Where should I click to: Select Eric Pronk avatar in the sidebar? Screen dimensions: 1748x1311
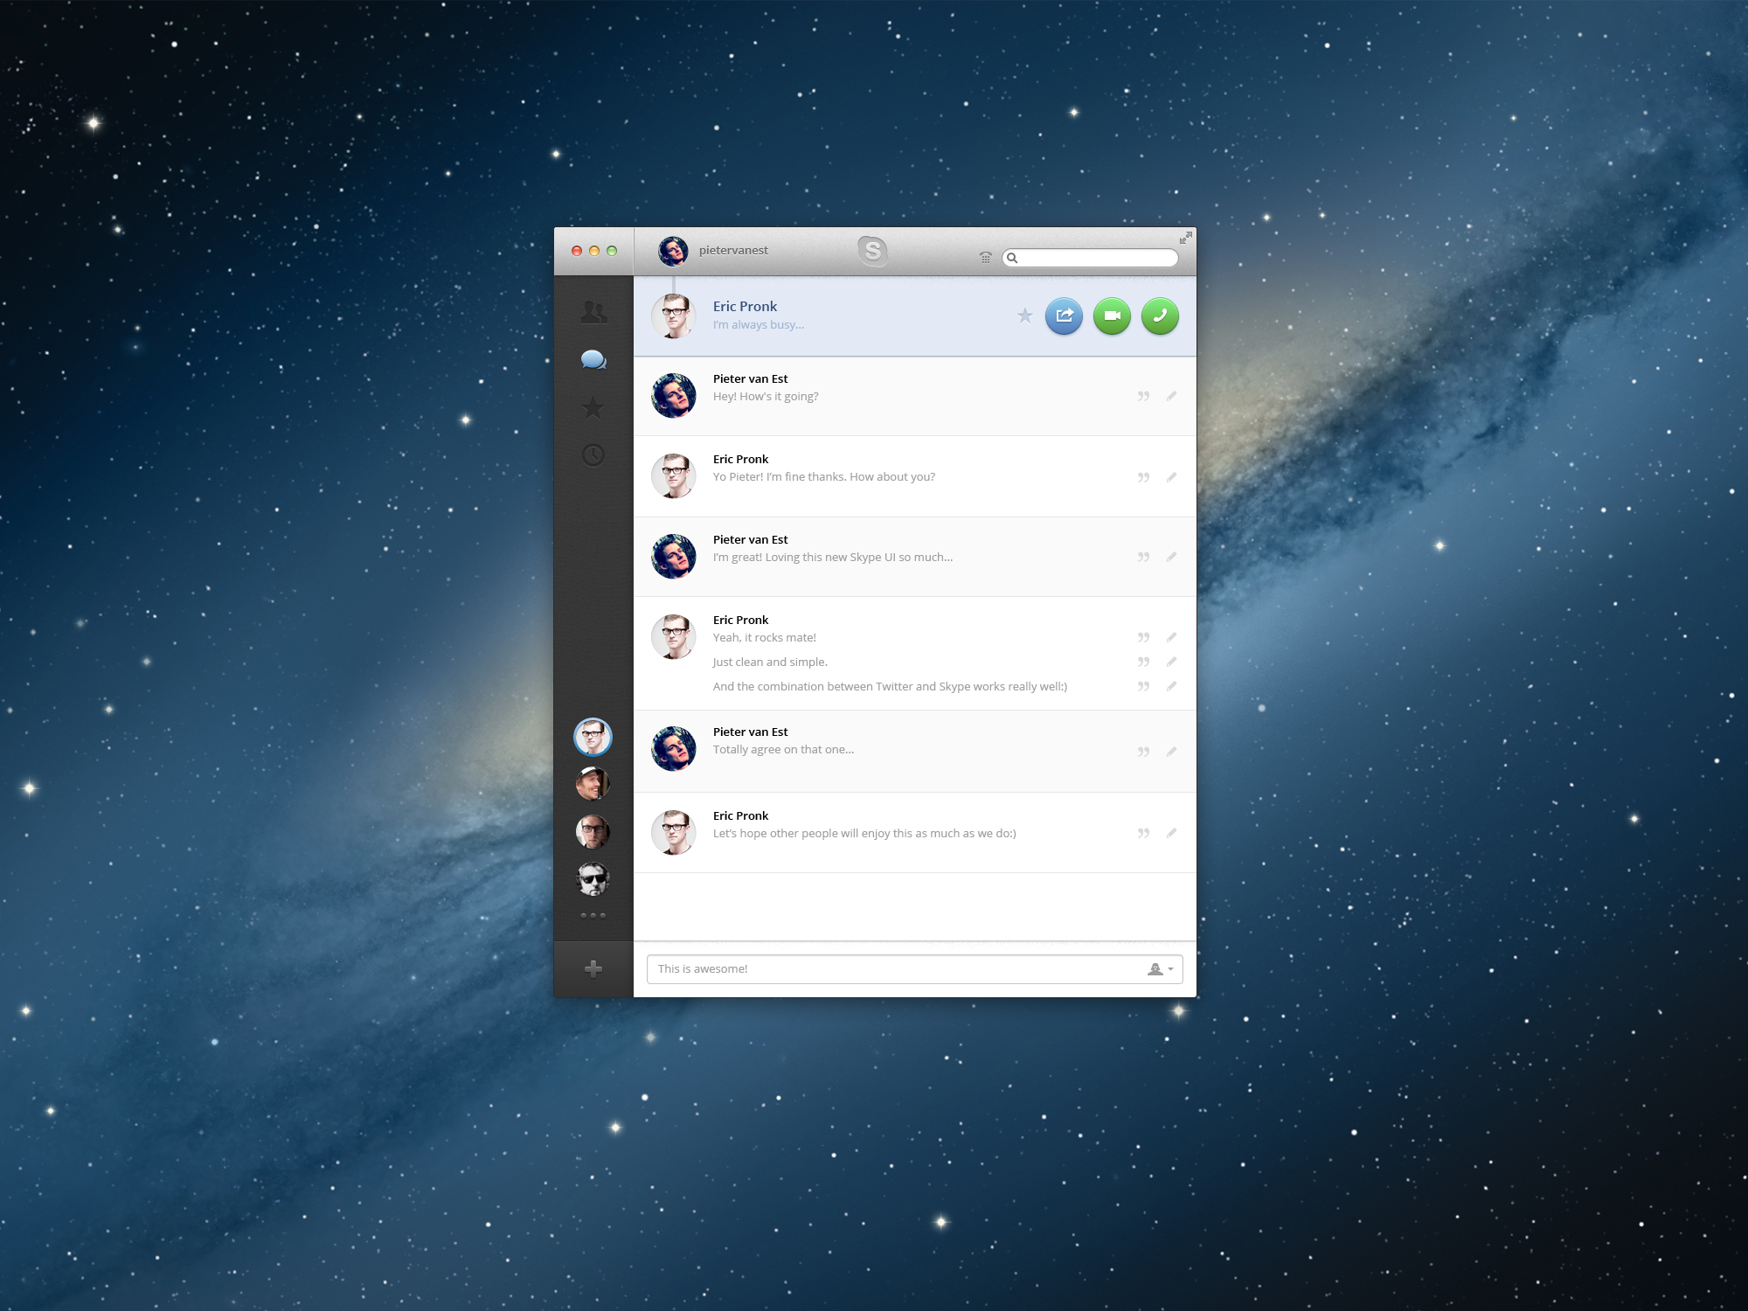tap(593, 737)
